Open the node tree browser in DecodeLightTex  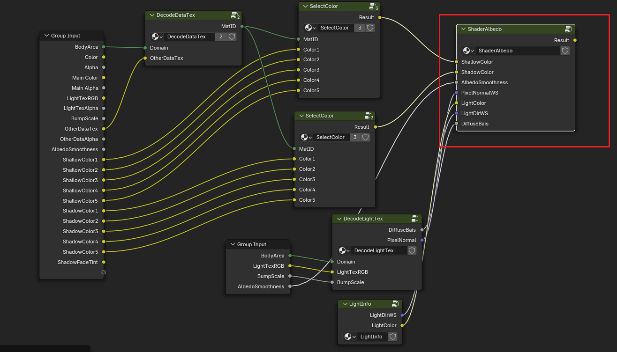344,250
